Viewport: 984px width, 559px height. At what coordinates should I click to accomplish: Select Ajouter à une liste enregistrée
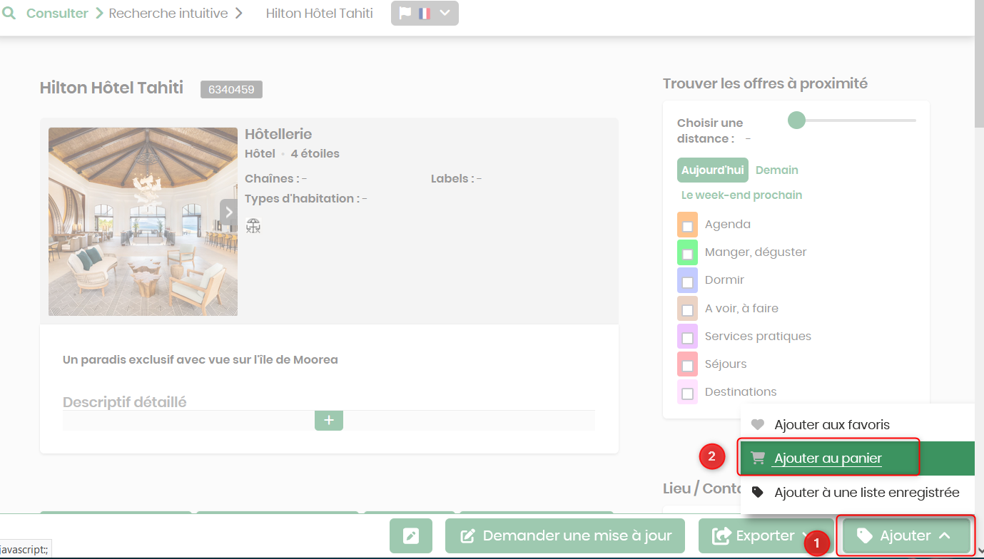[x=858, y=492]
